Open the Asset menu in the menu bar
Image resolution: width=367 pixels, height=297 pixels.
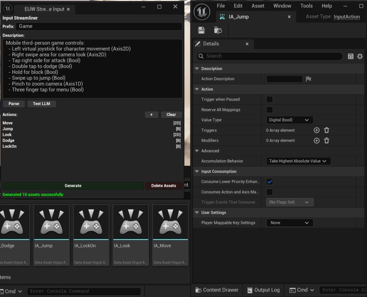(258, 6)
